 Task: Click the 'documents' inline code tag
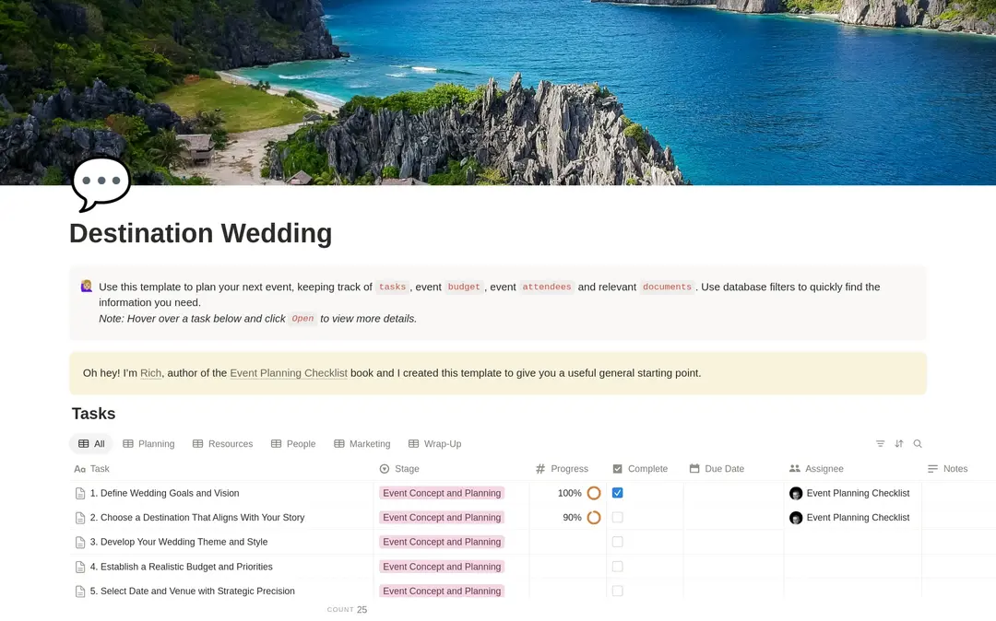pos(667,287)
